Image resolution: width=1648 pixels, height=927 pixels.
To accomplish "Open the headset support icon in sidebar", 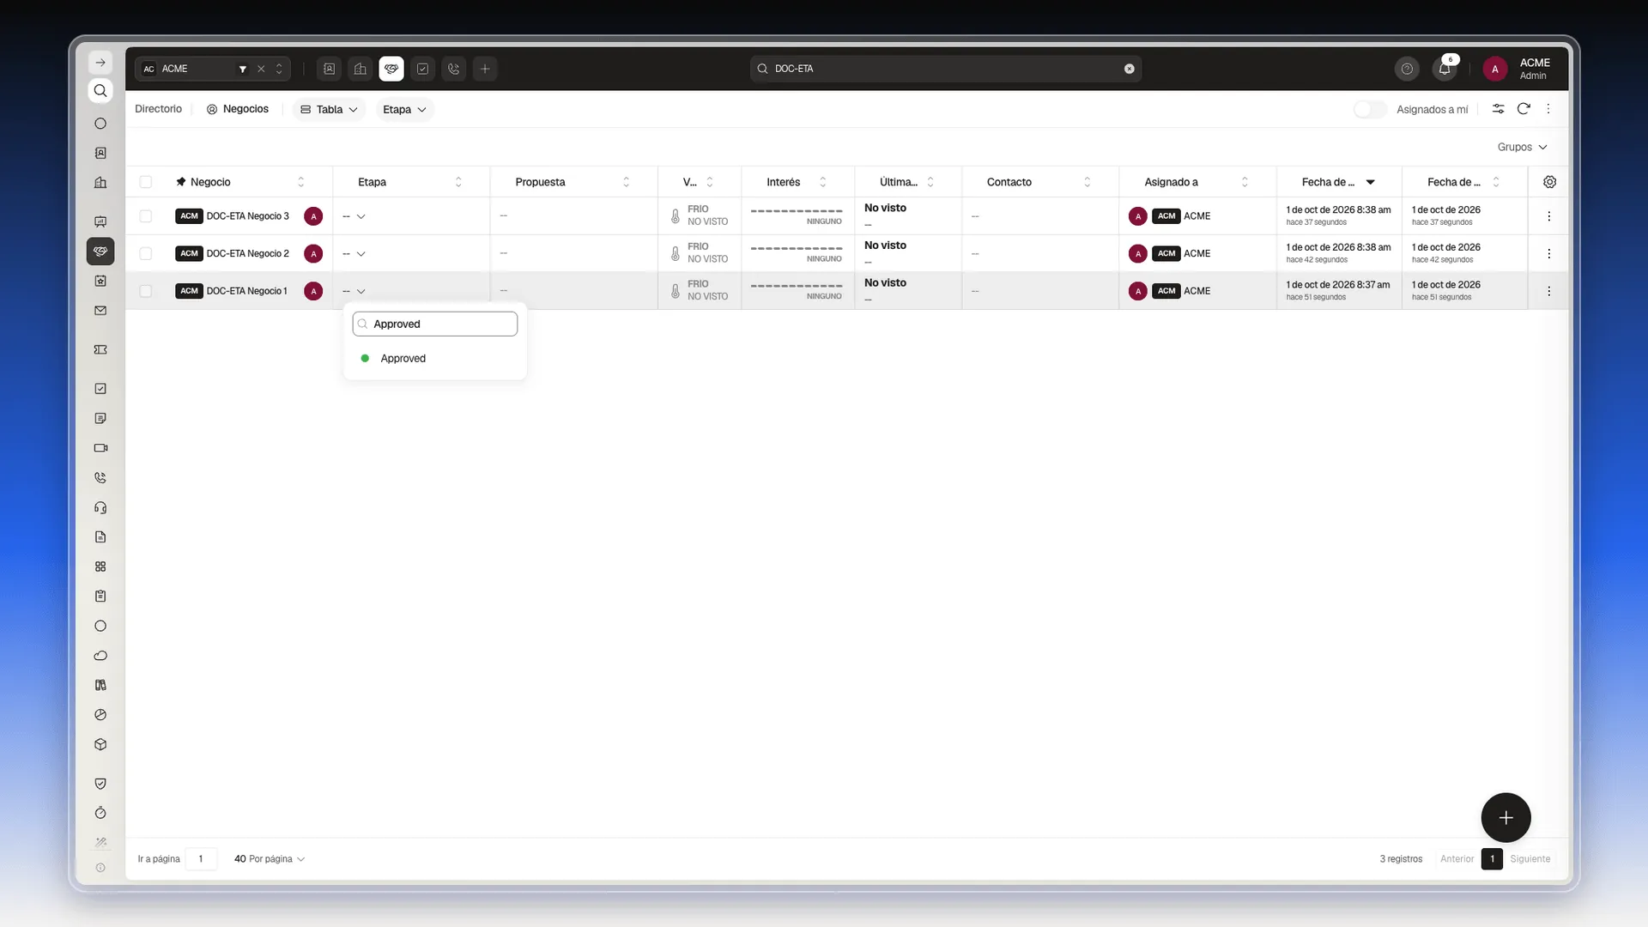I will coord(100,507).
